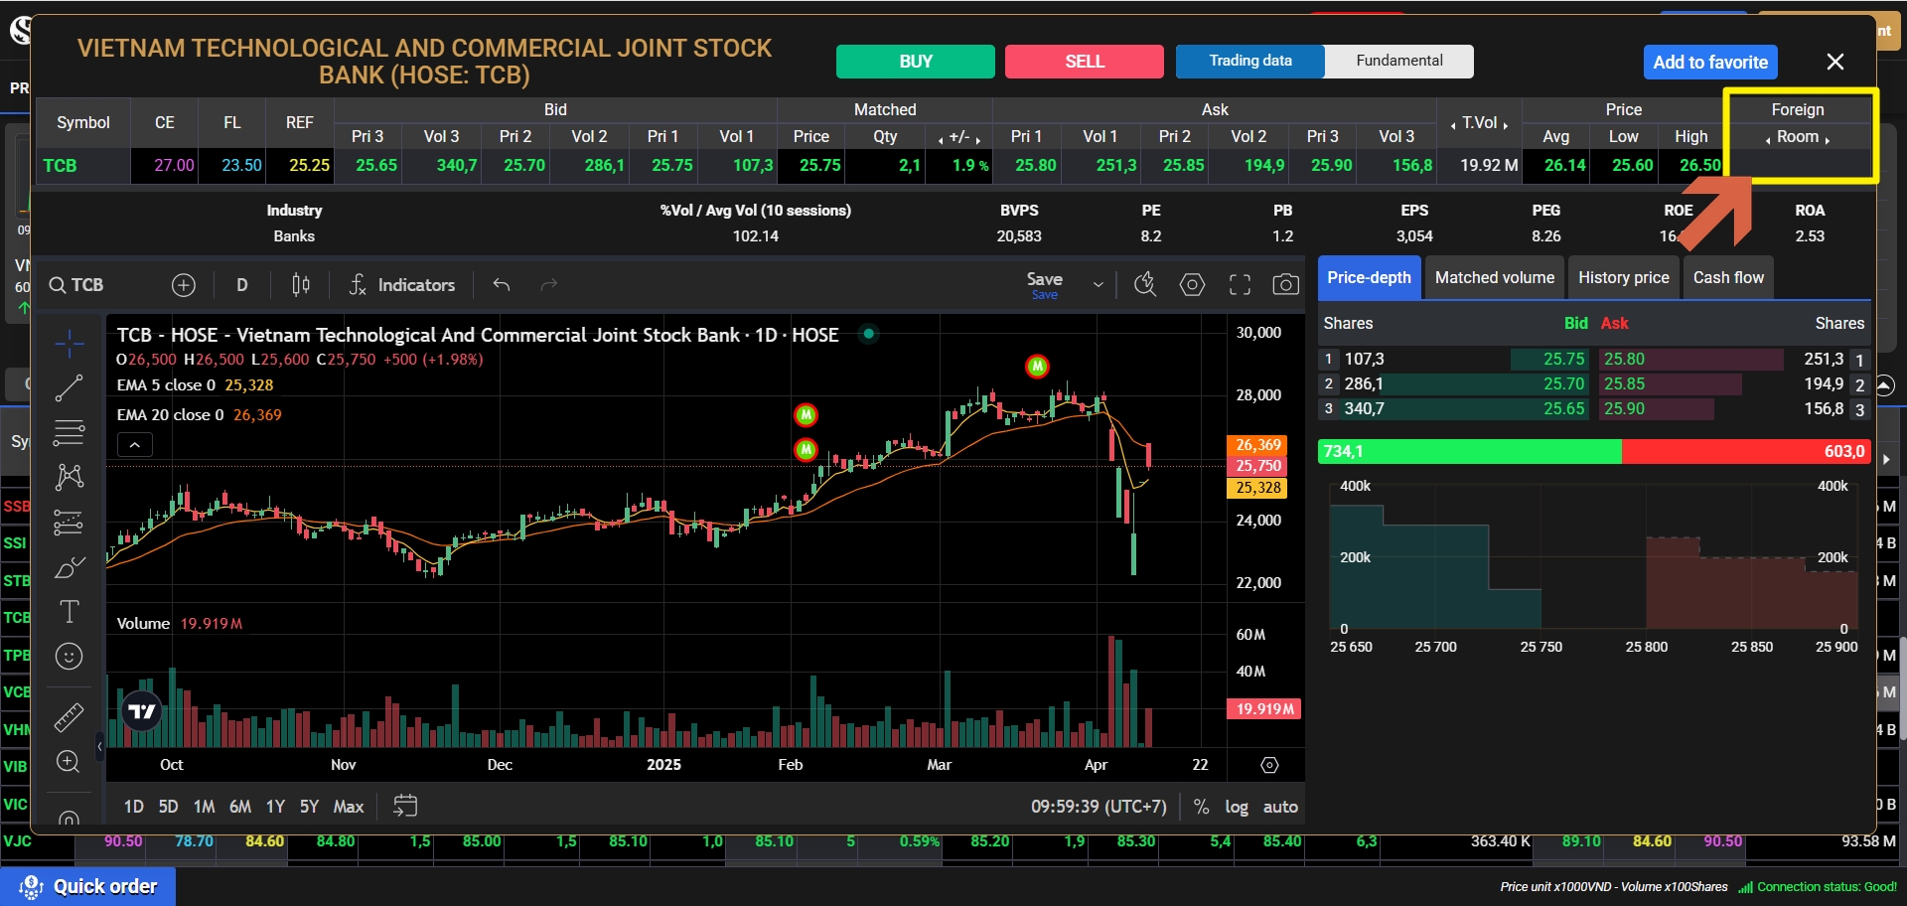Click the green BUY button
The image size is (1907, 906).
(x=916, y=62)
